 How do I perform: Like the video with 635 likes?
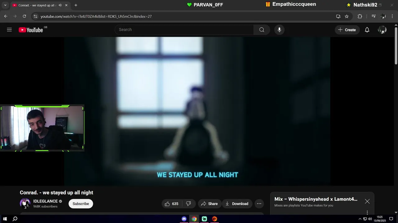tap(172, 203)
